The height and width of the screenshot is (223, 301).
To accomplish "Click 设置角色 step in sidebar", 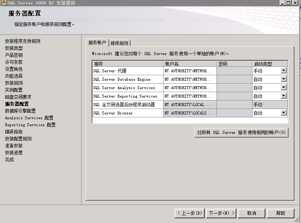I will [x=14, y=69].
